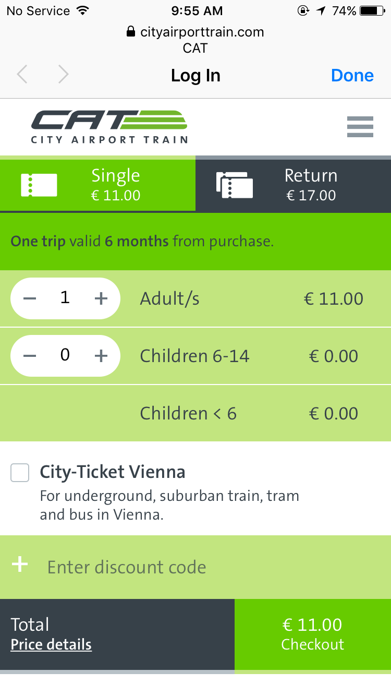Viewport: 391px width, 696px height.
Task: Tap Done to close the browser
Action: pyautogui.click(x=352, y=76)
